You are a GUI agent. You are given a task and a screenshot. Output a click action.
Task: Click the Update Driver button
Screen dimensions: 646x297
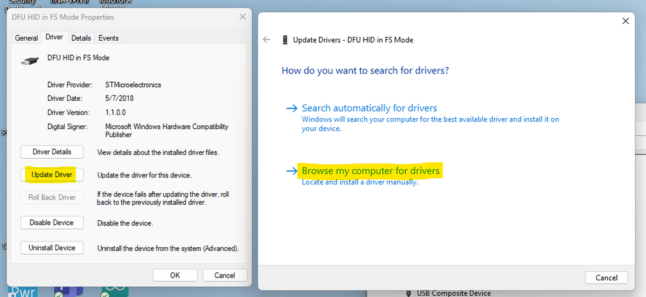52,175
